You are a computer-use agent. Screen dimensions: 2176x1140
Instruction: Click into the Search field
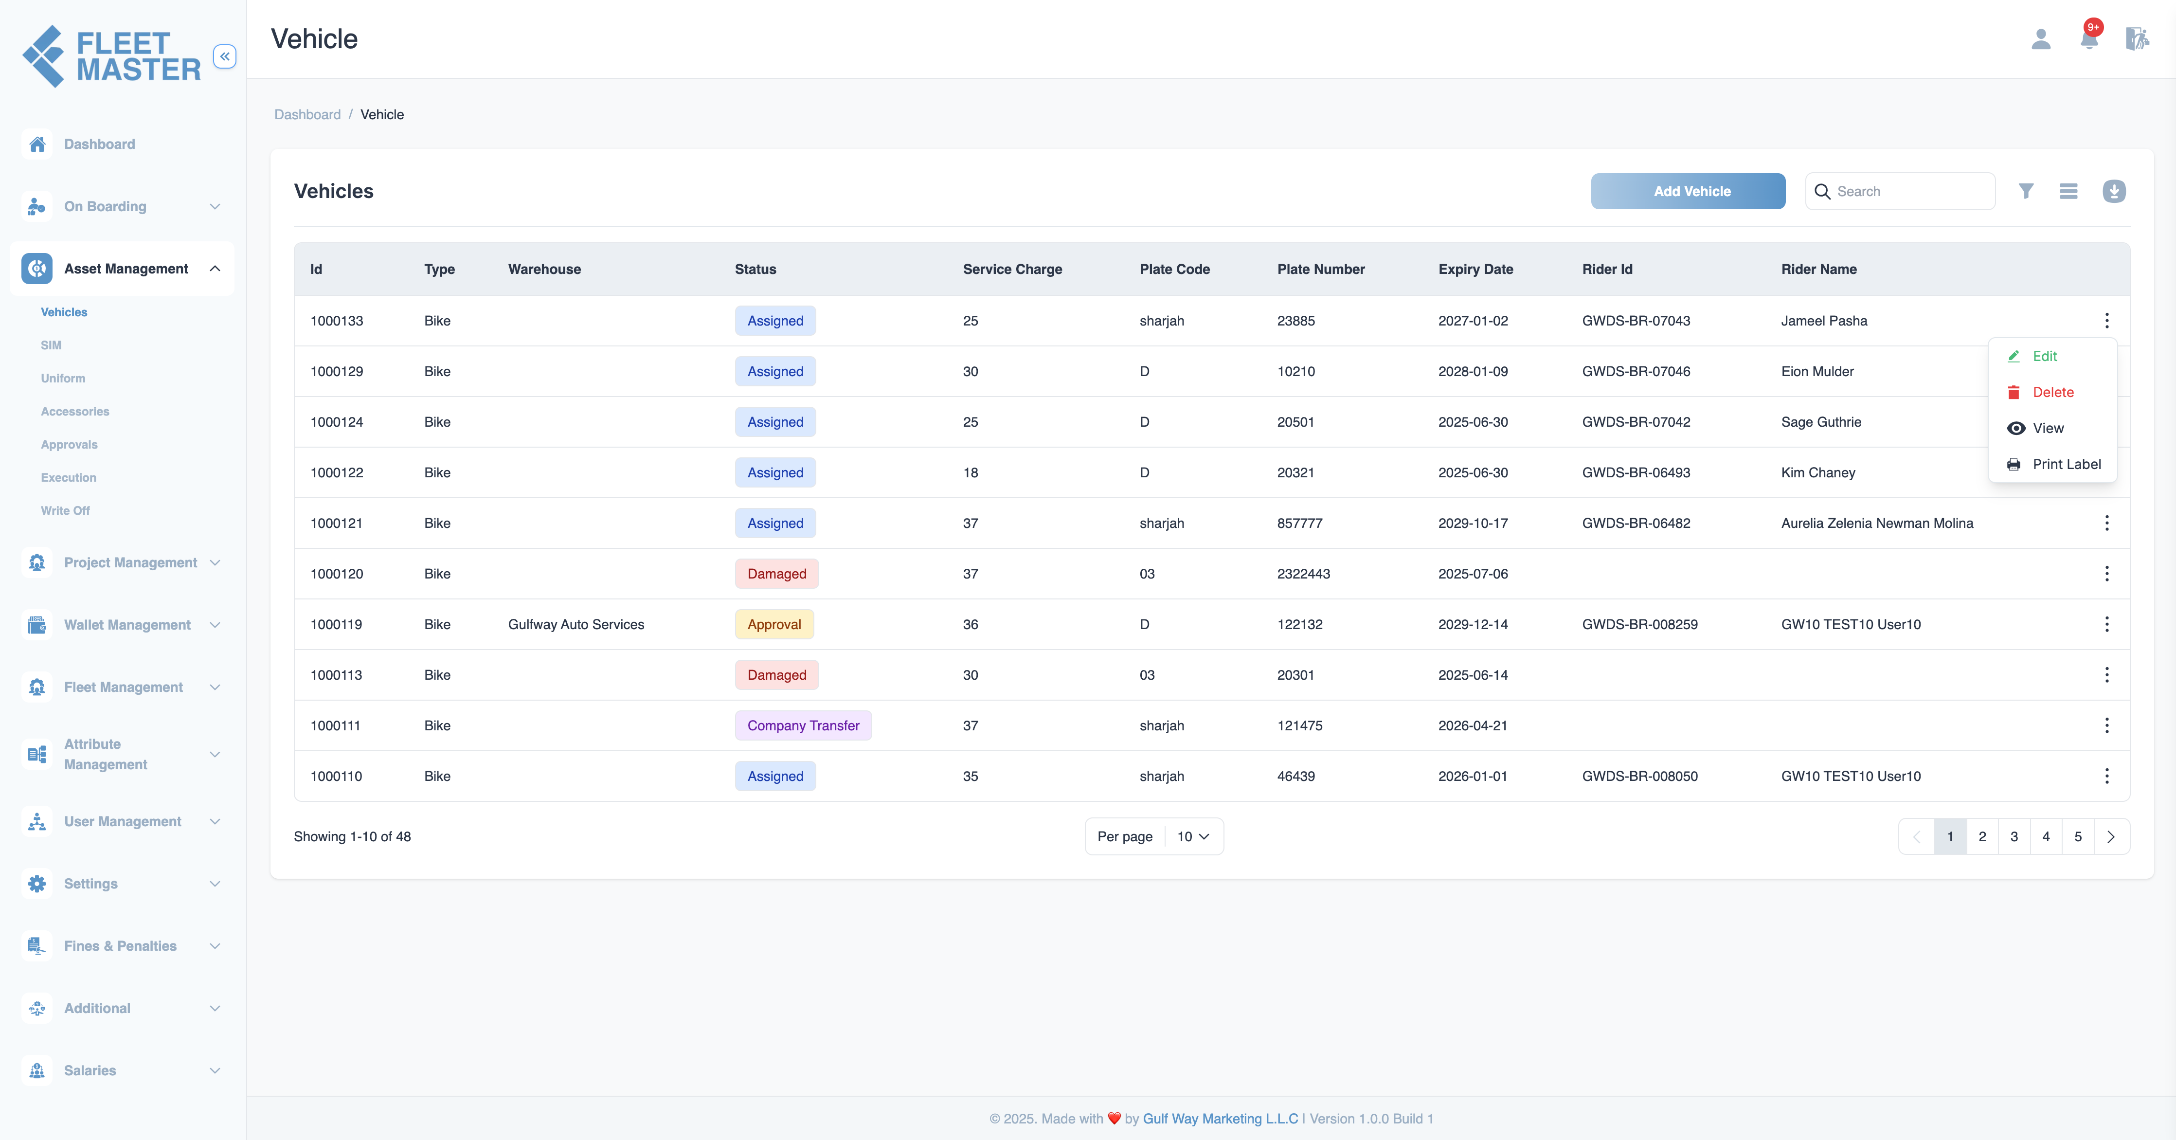pos(1901,191)
